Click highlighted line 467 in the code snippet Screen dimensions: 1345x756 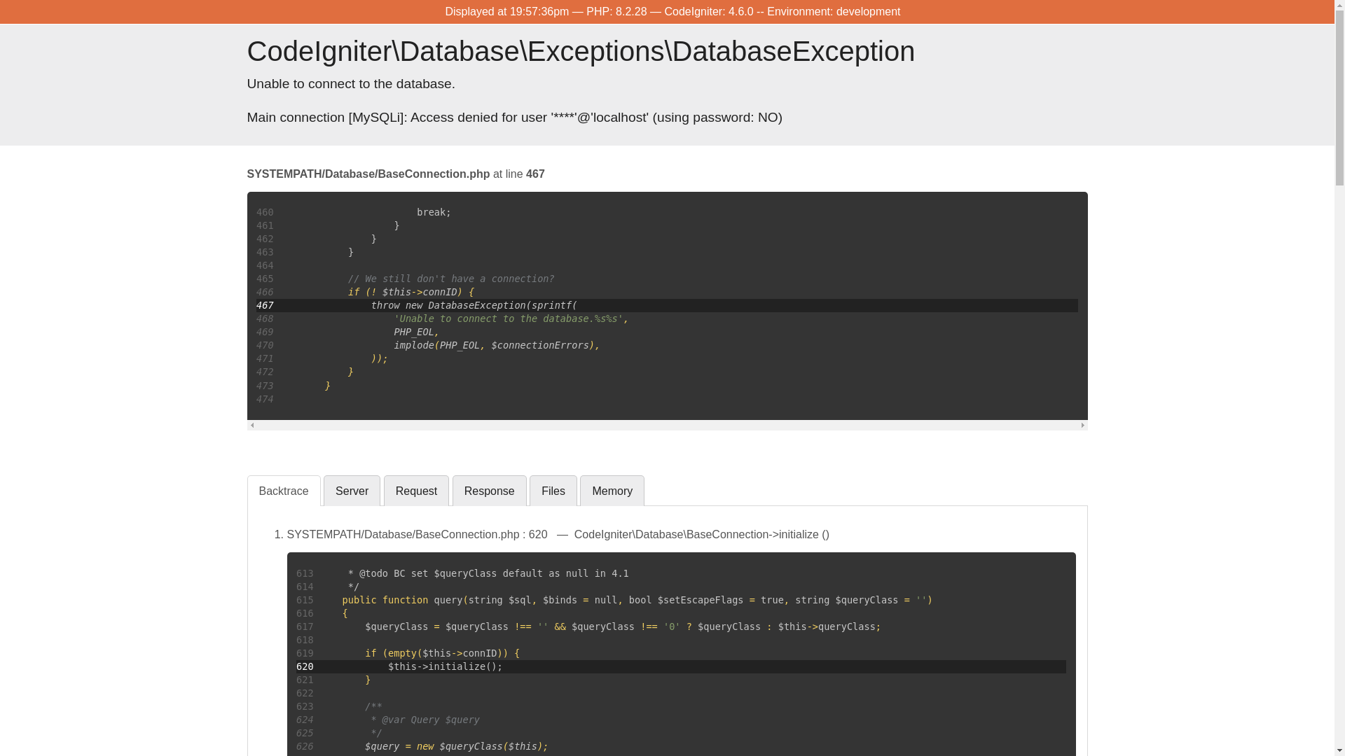click(x=667, y=305)
